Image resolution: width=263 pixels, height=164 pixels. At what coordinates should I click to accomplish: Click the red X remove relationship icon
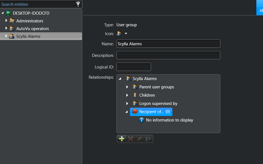coord(130,139)
